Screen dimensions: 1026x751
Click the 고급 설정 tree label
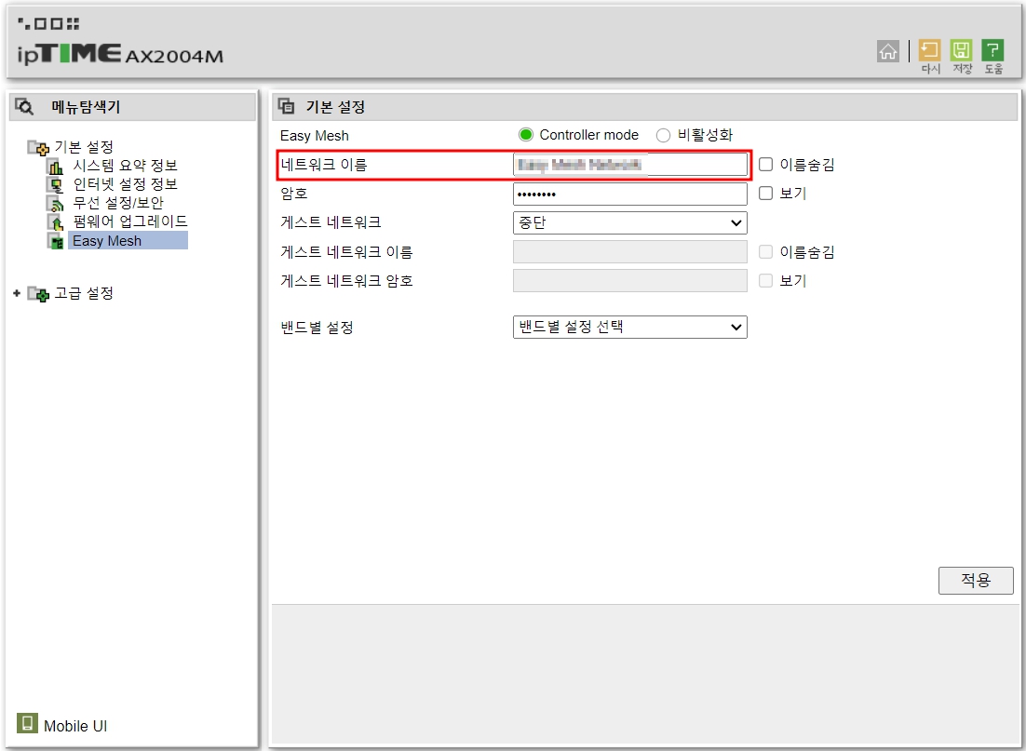point(84,293)
